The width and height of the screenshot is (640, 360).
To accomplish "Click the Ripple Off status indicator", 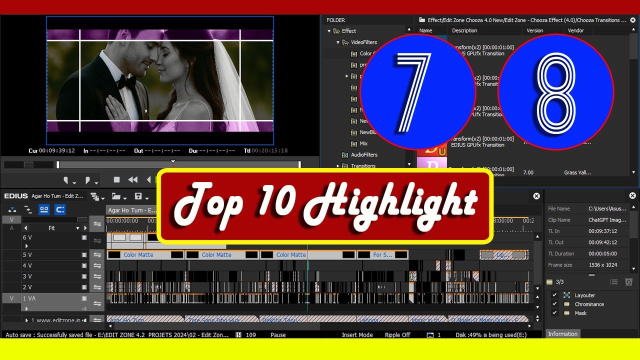I will [x=397, y=335].
